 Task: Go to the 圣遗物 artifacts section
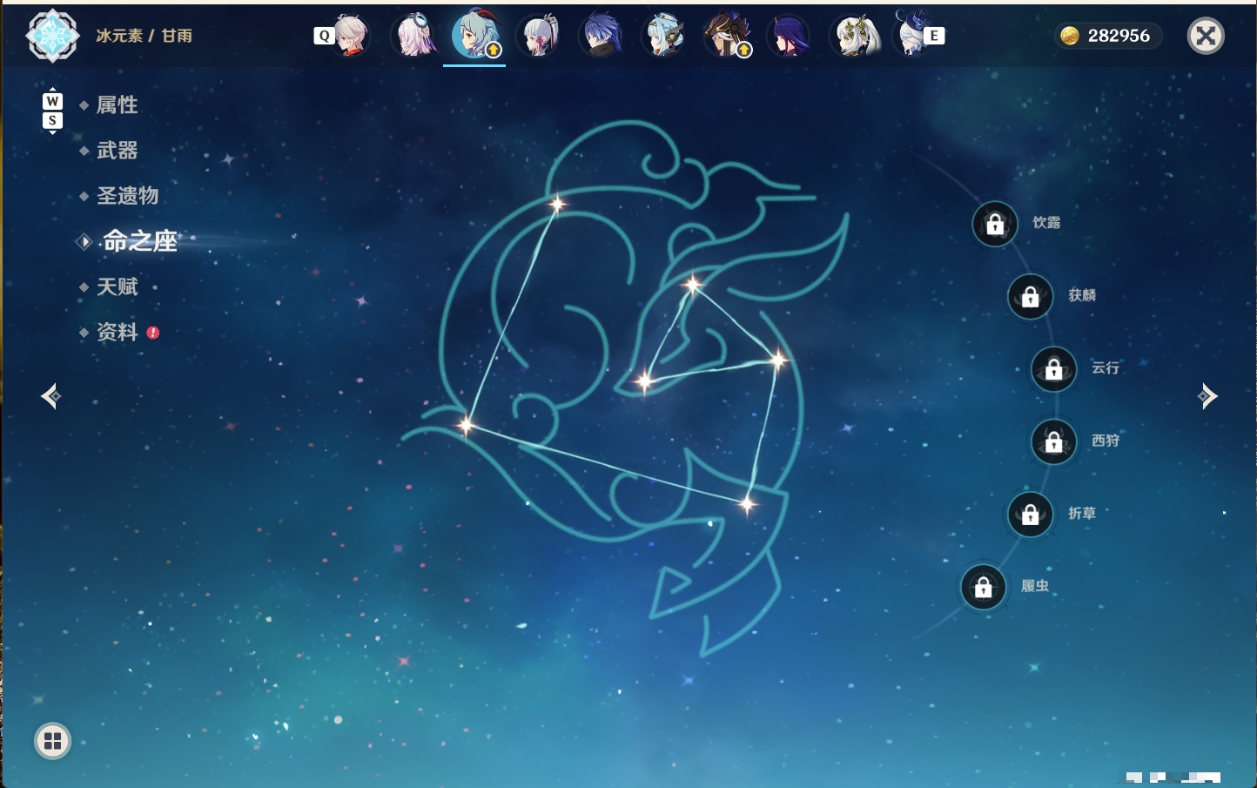(x=127, y=196)
